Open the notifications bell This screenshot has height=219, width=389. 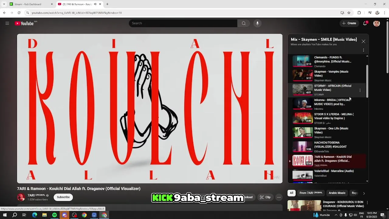365,23
